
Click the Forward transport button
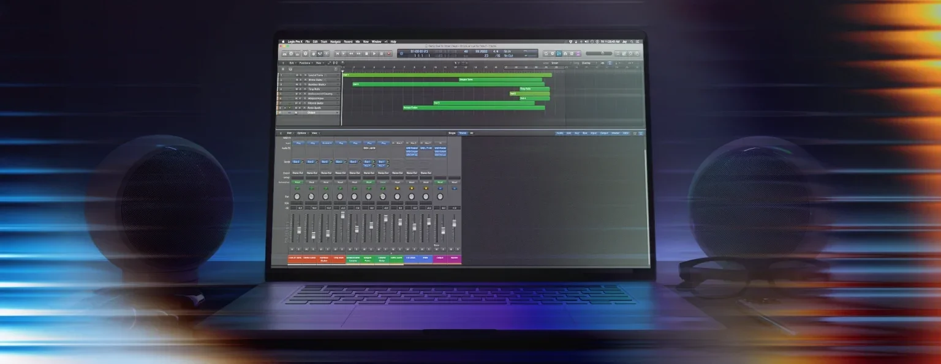(x=358, y=54)
